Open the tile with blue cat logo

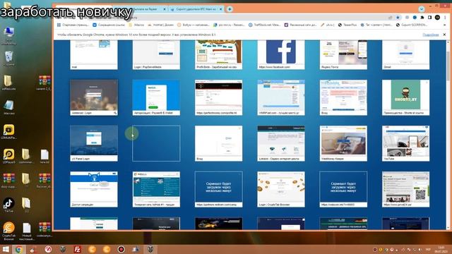[x=94, y=189]
